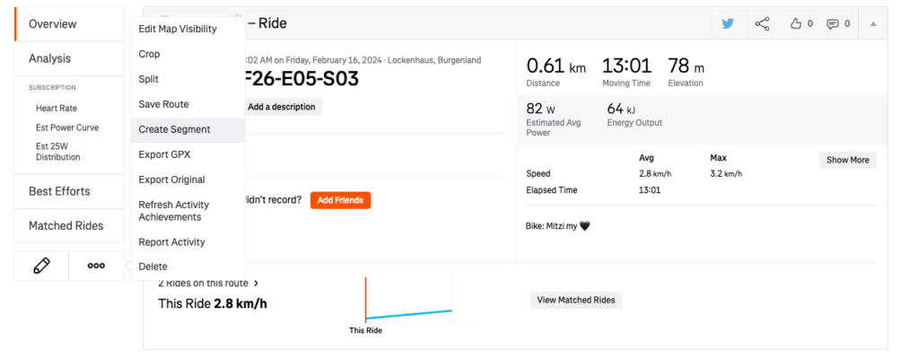Give kudos with thumbs-up icon
The image size is (919, 359).
coord(801,24)
